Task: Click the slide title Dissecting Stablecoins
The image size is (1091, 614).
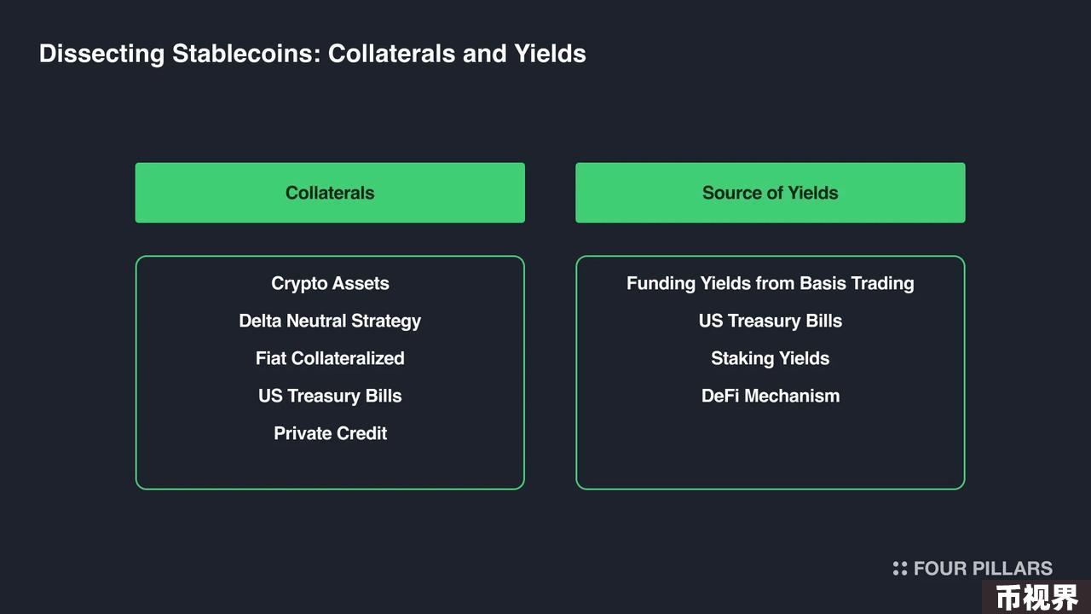Action: pyautogui.click(x=312, y=54)
